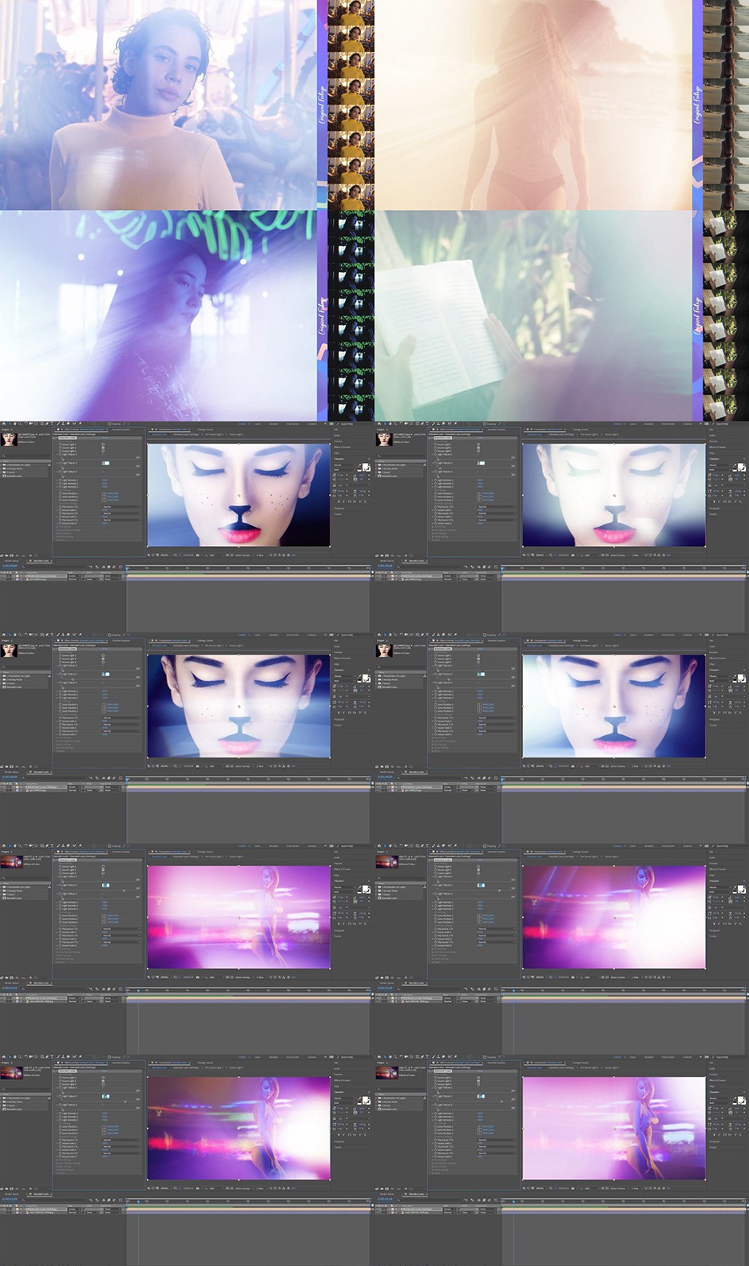Select the Zoom tool in third cat-face window

point(20,635)
